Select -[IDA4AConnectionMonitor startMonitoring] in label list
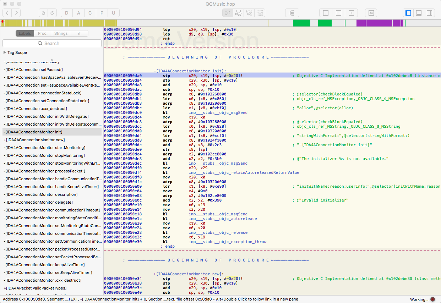Screen dimensions: 441x303 45,148
